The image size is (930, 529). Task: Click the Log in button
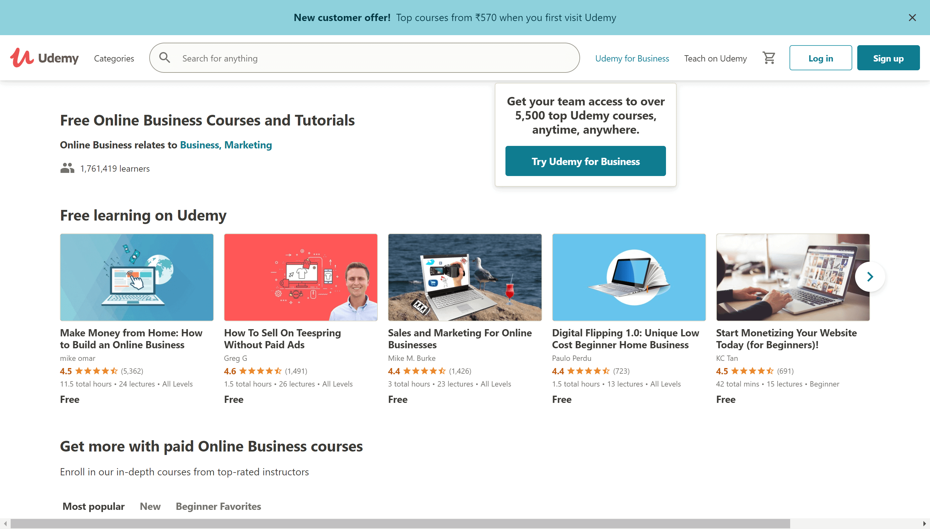pos(820,58)
